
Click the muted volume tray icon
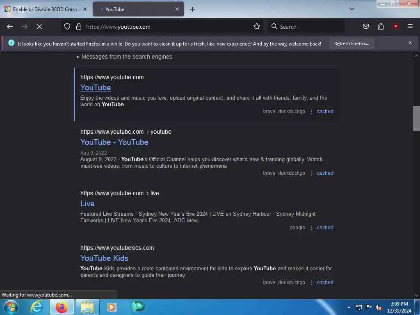(379, 308)
